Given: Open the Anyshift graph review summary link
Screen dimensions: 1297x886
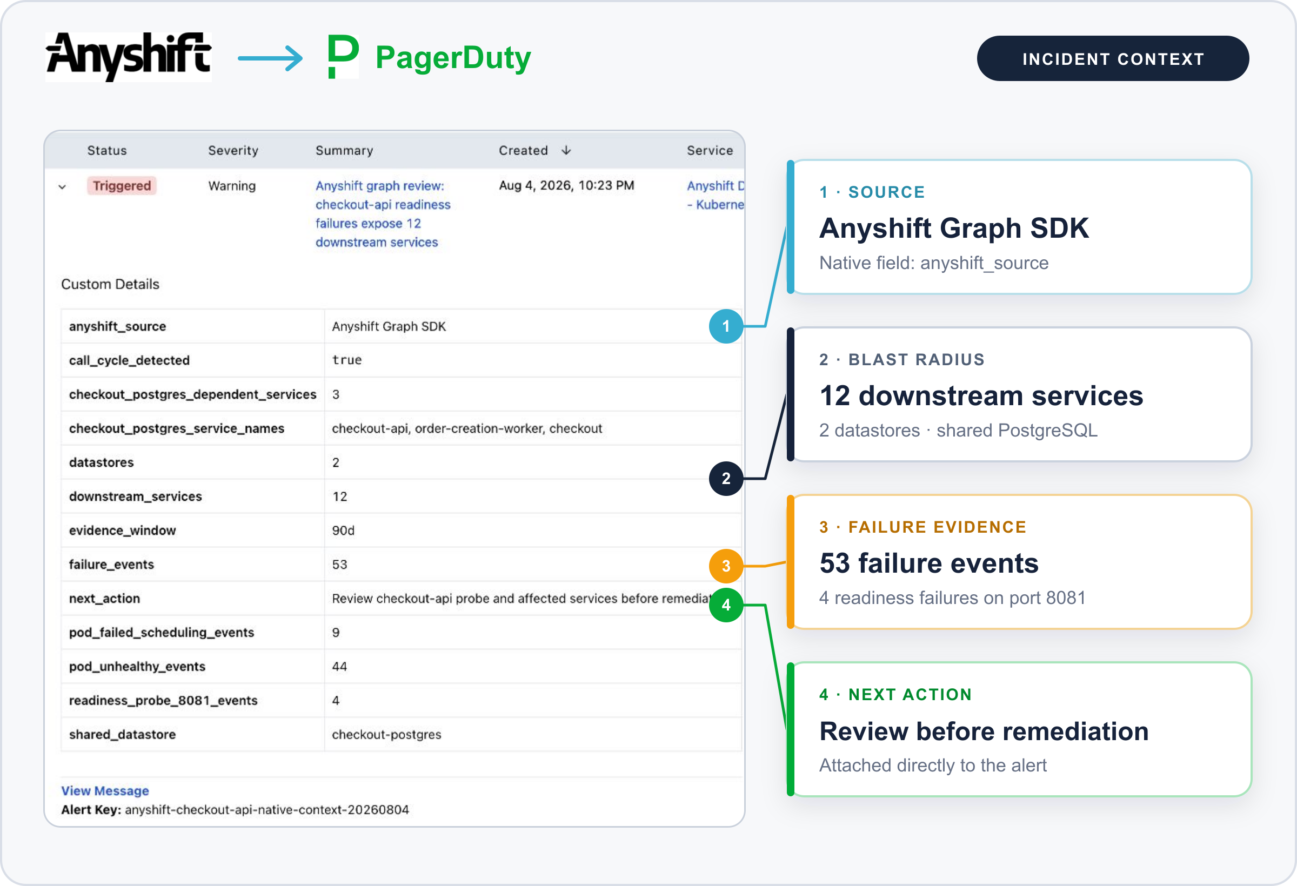Looking at the screenshot, I should pyautogui.click(x=383, y=214).
